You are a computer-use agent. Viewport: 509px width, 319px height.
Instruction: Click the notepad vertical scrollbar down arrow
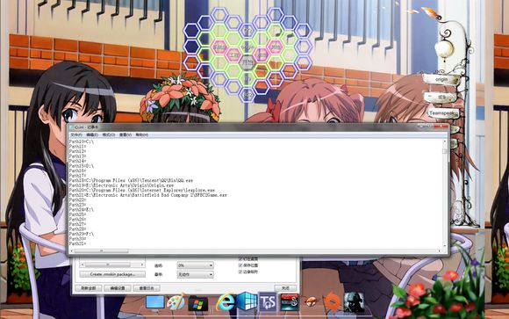[445, 246]
